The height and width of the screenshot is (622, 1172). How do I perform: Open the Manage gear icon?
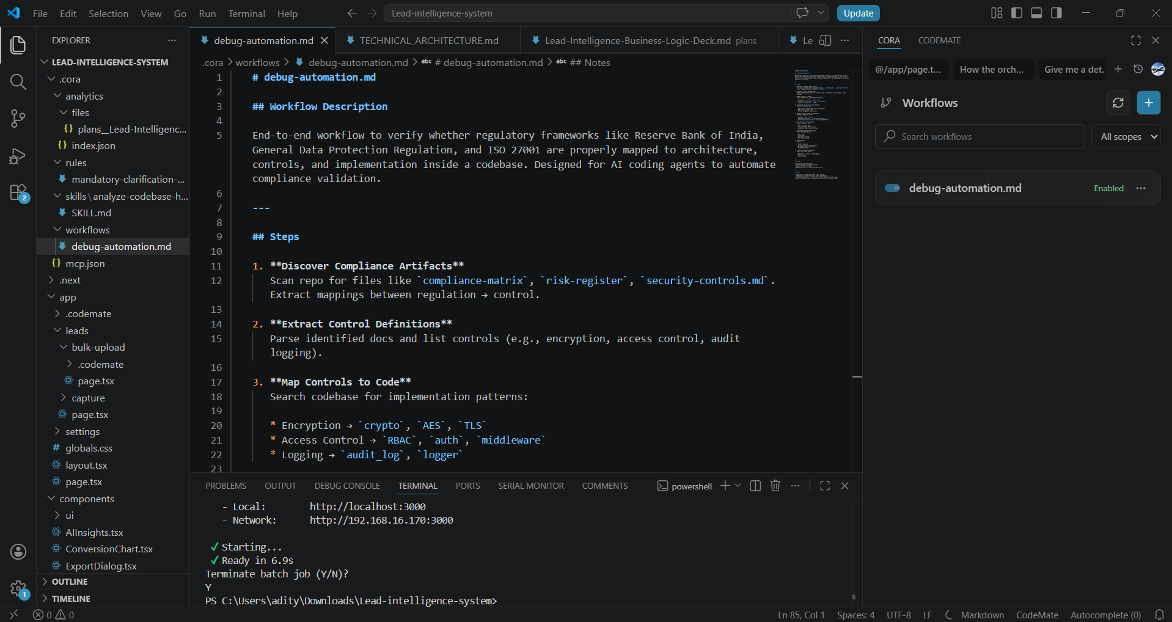(18, 590)
